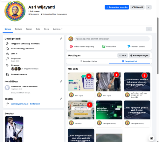Screen dimensions: 159x142
Task: Open the three-dot menu on tab bar
Action: pyautogui.click(x=149, y=29)
